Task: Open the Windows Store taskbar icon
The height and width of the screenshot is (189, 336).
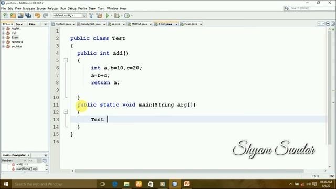Action: (151, 184)
